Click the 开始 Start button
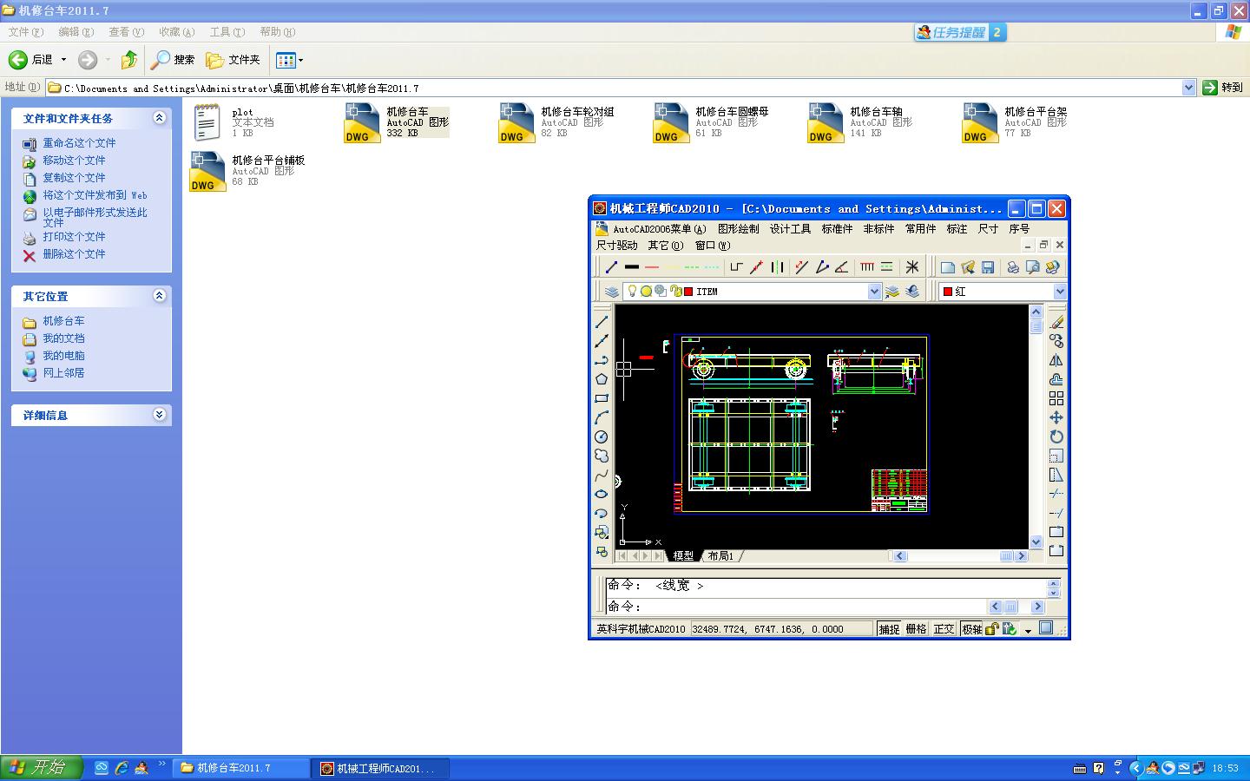Viewport: 1250px width, 781px height. tap(41, 768)
